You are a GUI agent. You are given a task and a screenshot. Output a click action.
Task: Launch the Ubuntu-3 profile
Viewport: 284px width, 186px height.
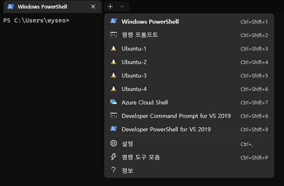189,75
